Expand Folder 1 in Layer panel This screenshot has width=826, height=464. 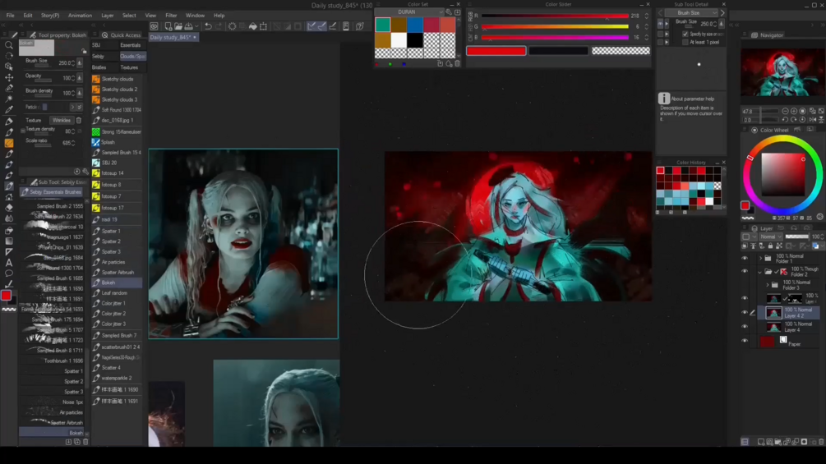coord(760,259)
